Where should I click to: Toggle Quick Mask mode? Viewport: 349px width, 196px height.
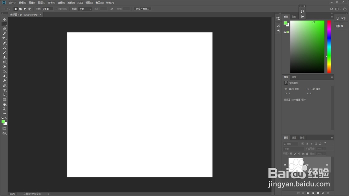coord(4,128)
